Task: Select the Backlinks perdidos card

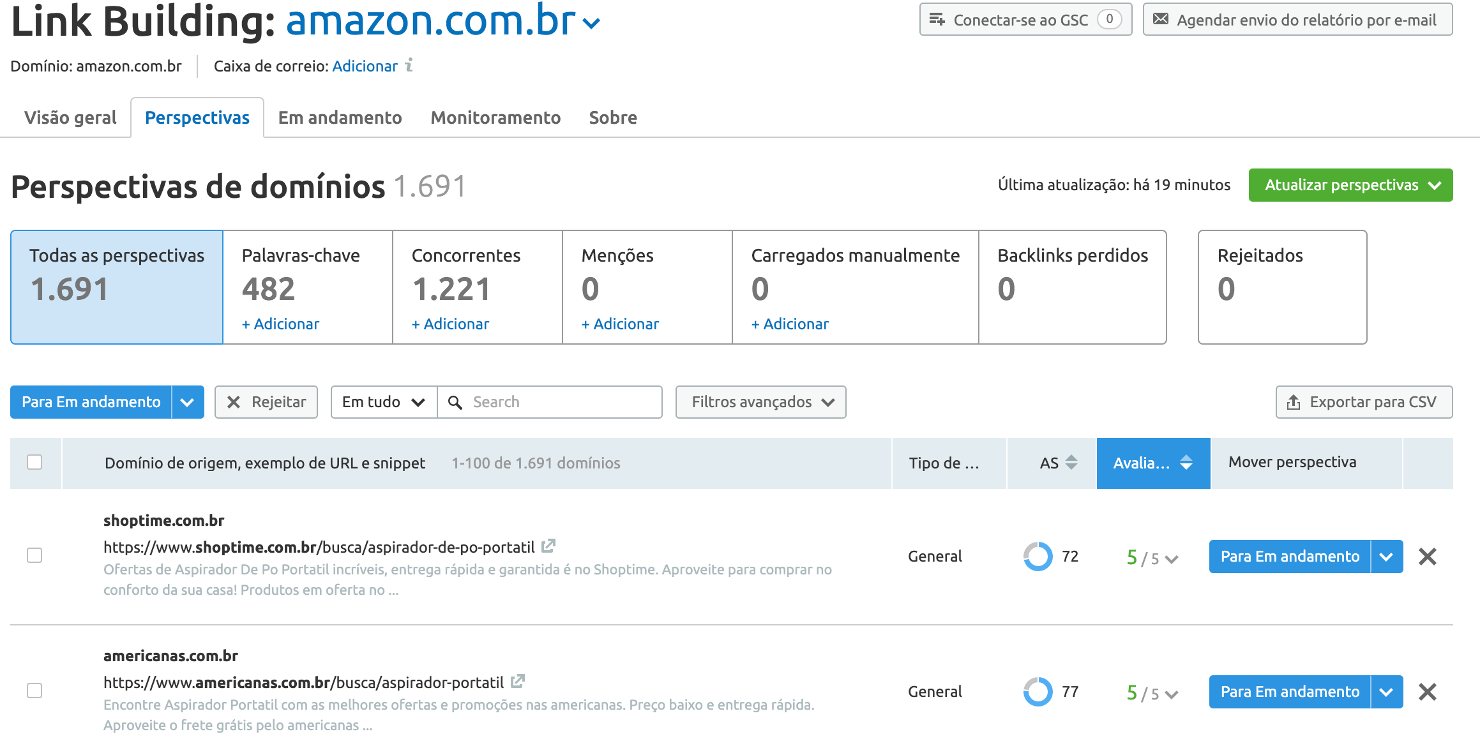Action: tap(1073, 287)
